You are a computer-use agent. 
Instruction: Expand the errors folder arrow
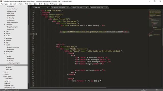[6, 56]
